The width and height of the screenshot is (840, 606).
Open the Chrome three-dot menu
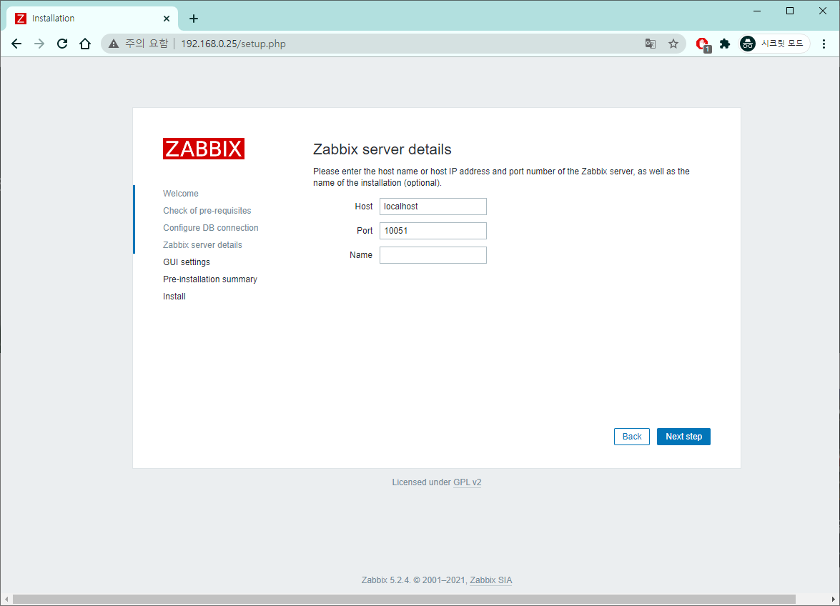[x=824, y=44]
